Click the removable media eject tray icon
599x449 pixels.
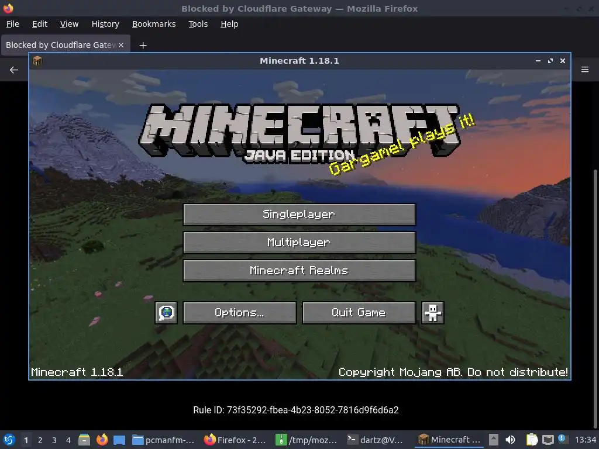pyautogui.click(x=494, y=440)
